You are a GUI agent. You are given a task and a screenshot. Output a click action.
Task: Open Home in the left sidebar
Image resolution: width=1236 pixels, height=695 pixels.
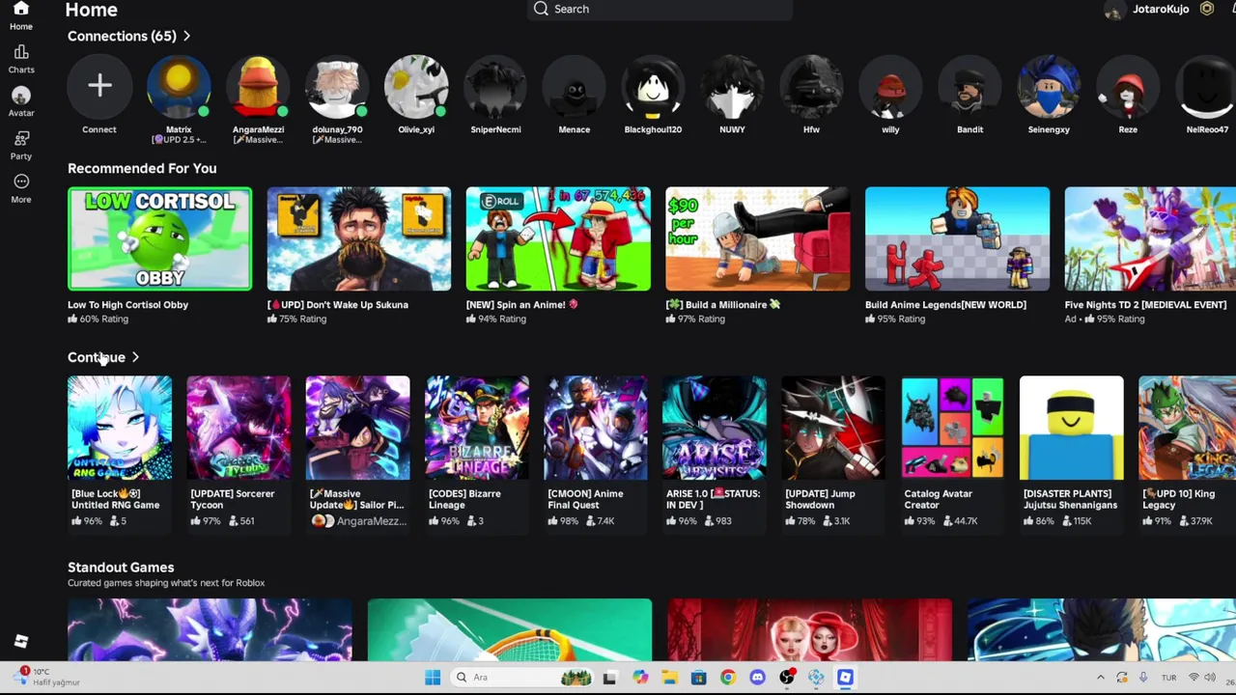[x=21, y=15]
